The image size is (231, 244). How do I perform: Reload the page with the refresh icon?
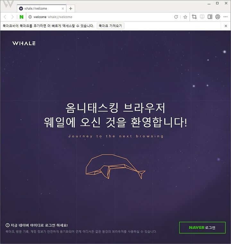coord(176,17)
